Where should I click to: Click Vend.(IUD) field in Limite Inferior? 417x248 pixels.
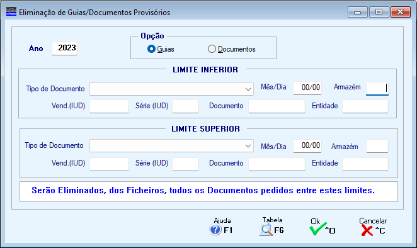110,106
